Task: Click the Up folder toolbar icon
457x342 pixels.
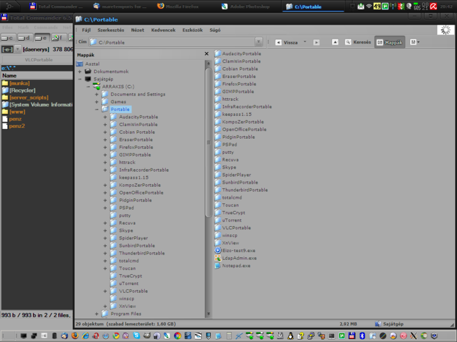Action: pyautogui.click(x=335, y=42)
